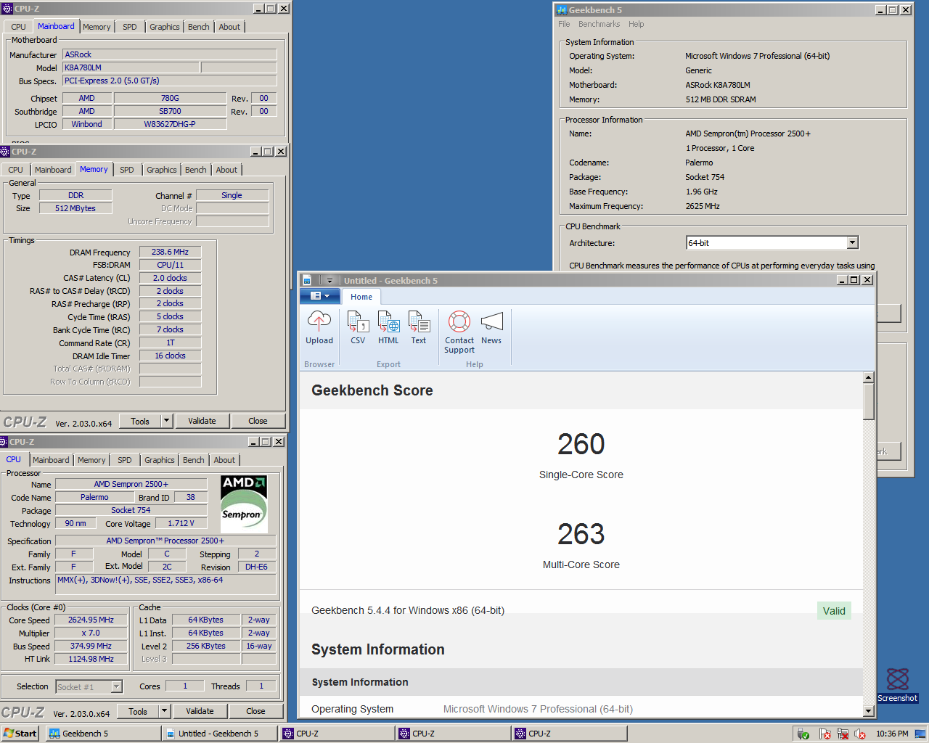Viewport: 929px width, 743px height.
Task: Open Bench tab in Memory CPU-Z window
Action: (196, 170)
